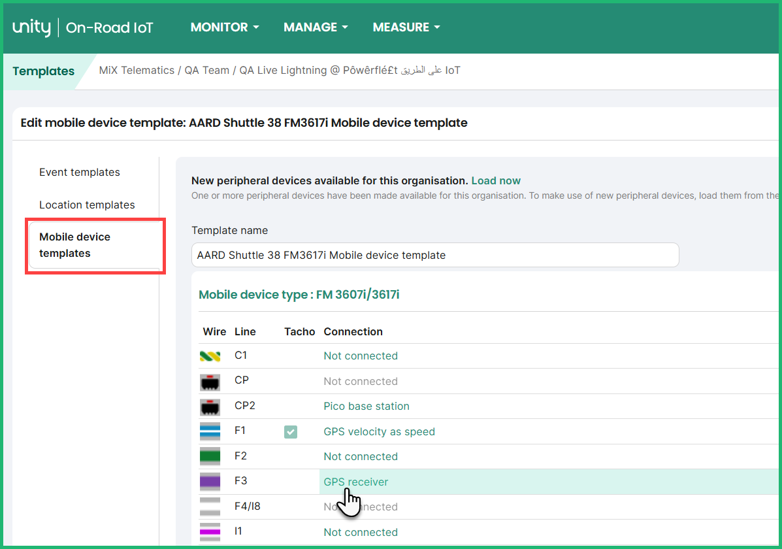Click the F2 green wire icon
The height and width of the screenshot is (549, 782).
(x=210, y=457)
